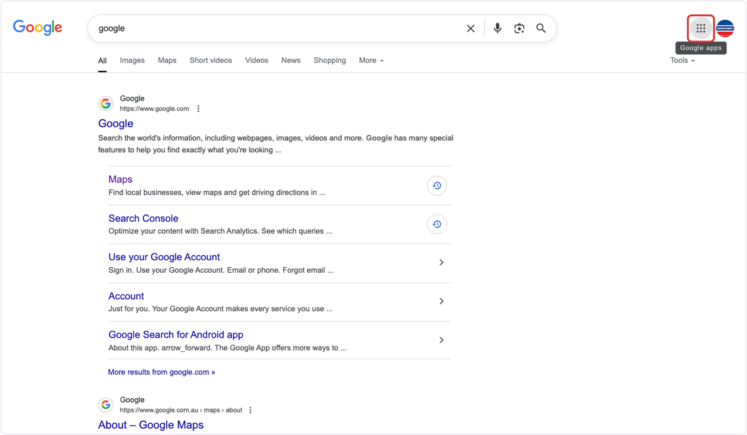747x435 pixels.
Task: Open About – Google Maps result
Action: coord(151,425)
